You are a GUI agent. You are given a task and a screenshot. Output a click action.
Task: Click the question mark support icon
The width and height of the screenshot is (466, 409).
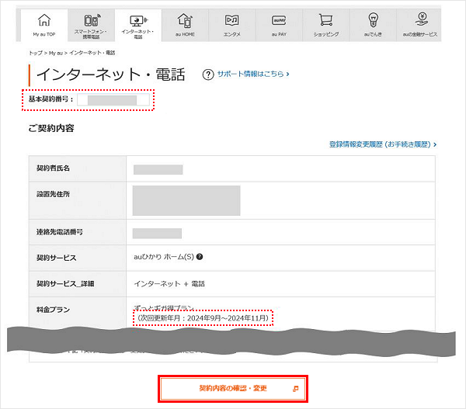click(208, 75)
